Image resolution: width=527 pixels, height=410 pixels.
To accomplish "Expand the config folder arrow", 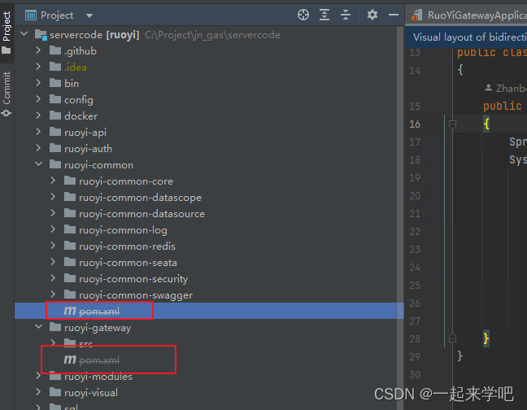I will 38,98.
